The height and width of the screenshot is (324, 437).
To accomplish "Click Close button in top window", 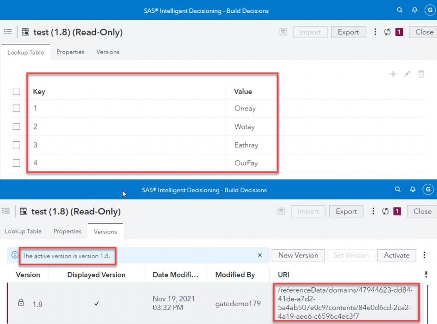I will click(x=423, y=32).
